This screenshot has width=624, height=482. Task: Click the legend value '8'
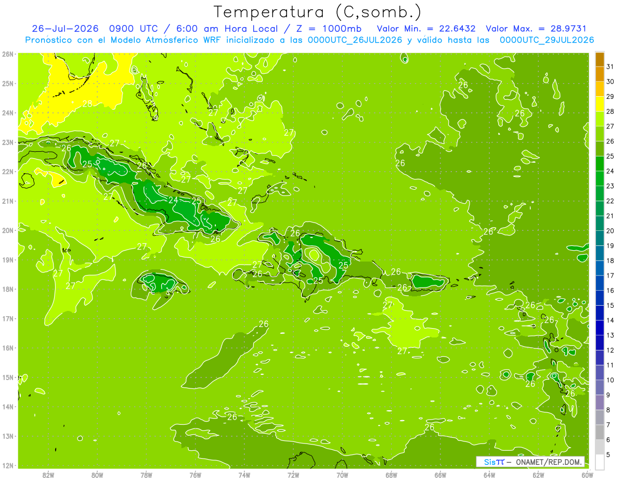608,410
